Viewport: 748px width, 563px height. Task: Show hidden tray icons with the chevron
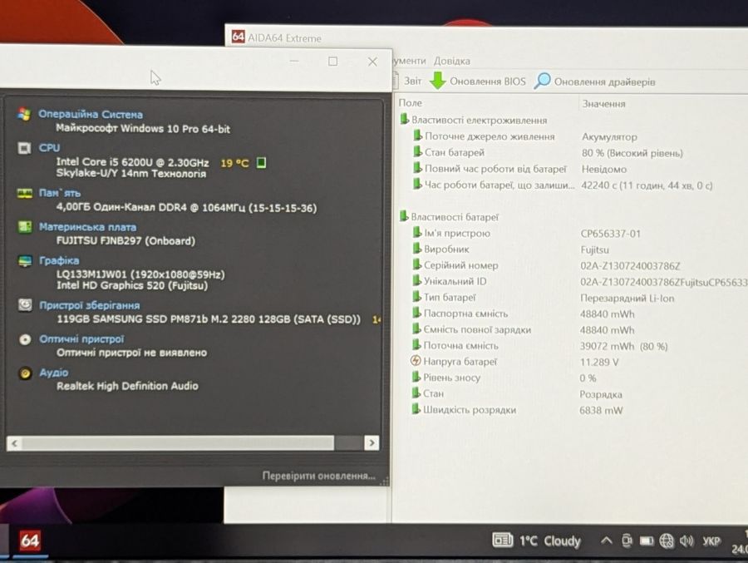click(607, 541)
